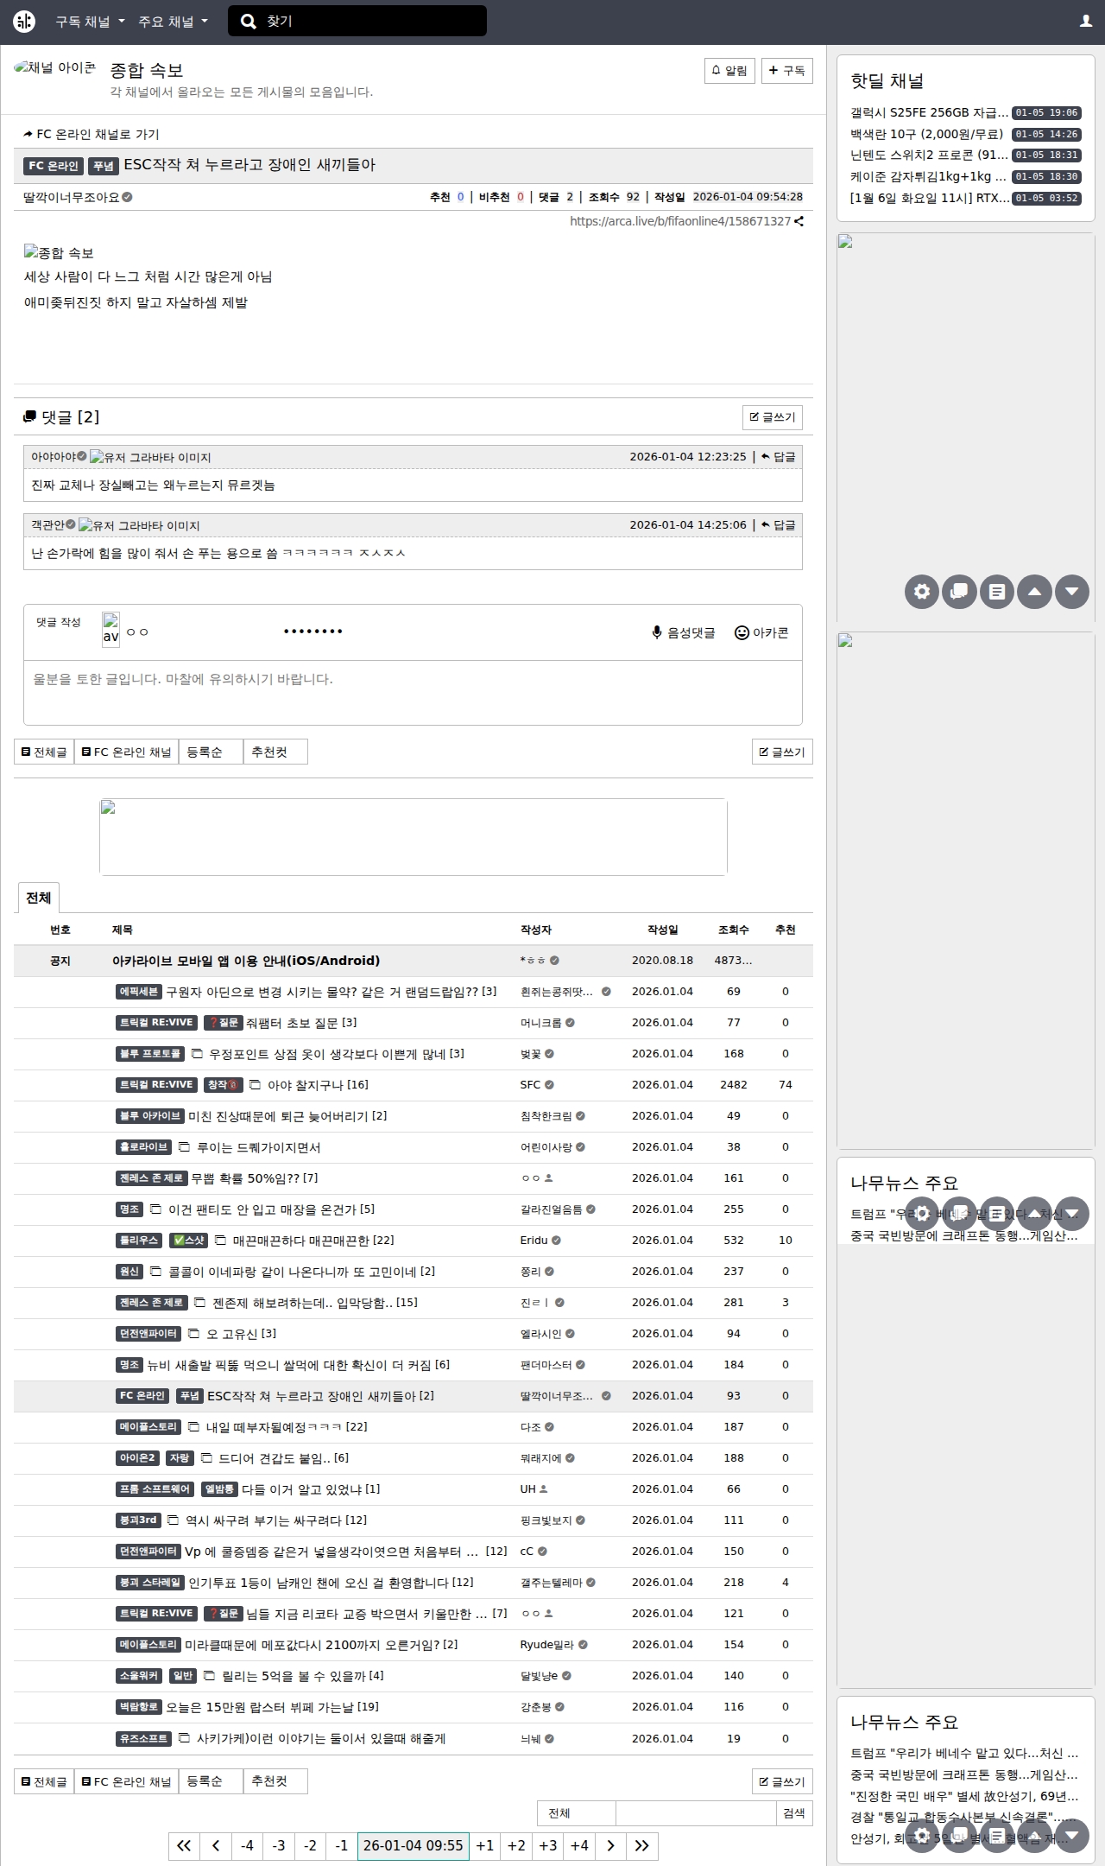Click 등록순 in the bottom toolbar

[x=211, y=1781]
